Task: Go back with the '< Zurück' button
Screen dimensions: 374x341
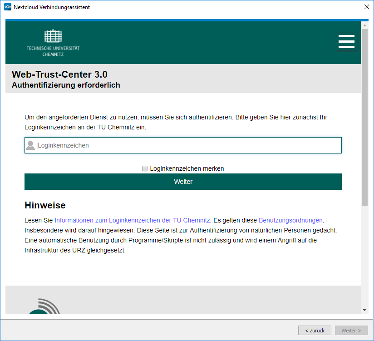Action: 315,331
